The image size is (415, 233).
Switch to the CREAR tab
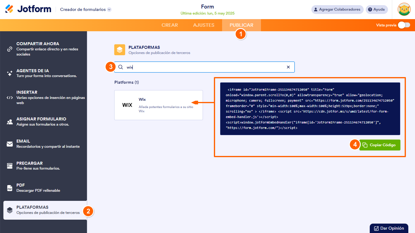(170, 25)
